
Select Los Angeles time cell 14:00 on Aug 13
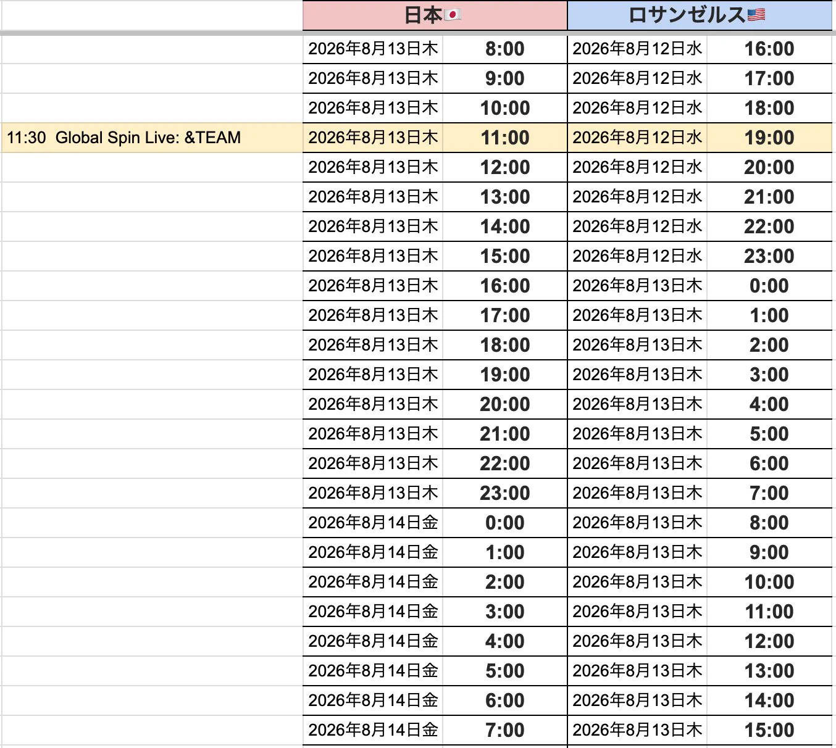coord(769,700)
